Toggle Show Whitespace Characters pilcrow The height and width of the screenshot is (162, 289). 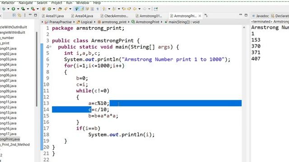point(98,9)
